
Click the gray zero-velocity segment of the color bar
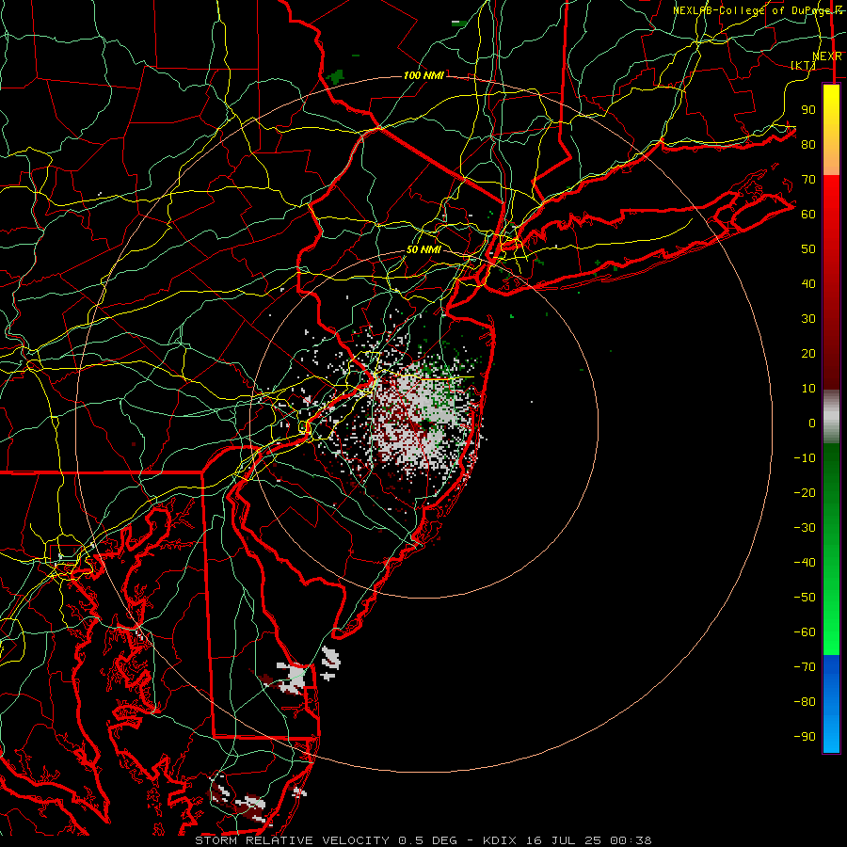[x=831, y=417]
